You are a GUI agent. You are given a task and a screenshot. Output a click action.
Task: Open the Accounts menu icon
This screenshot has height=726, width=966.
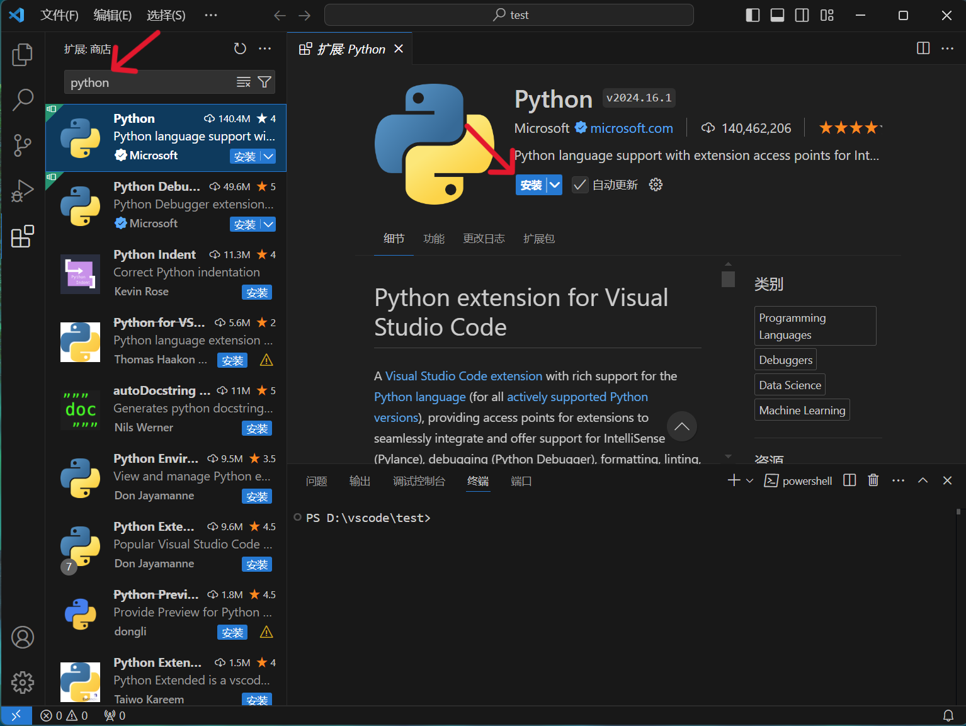click(x=23, y=637)
